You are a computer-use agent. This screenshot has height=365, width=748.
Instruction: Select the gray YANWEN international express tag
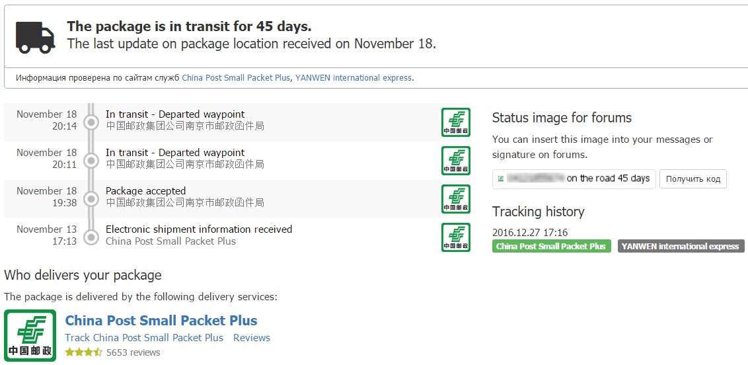(x=681, y=246)
